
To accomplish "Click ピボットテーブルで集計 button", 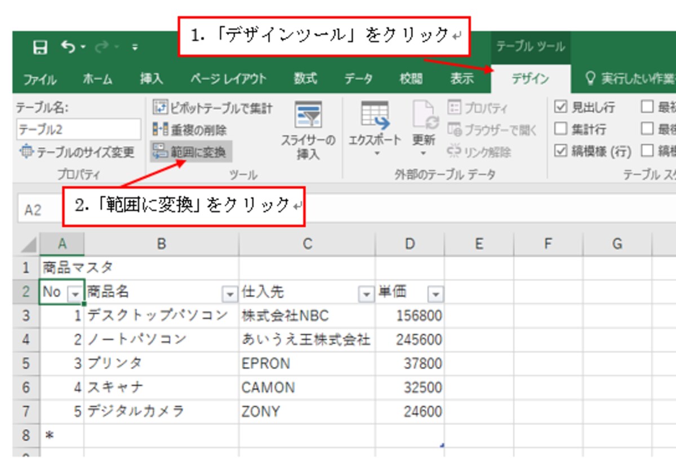I will [213, 109].
